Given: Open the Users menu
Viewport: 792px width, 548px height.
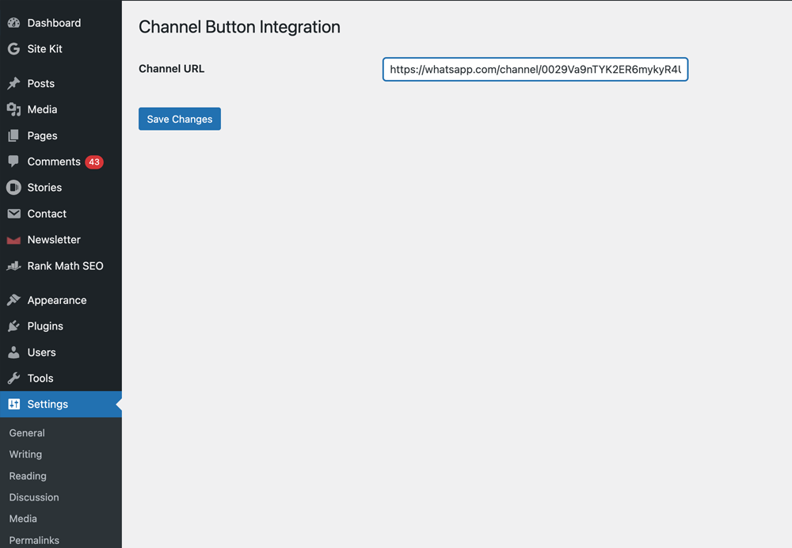Looking at the screenshot, I should click(x=61, y=352).
